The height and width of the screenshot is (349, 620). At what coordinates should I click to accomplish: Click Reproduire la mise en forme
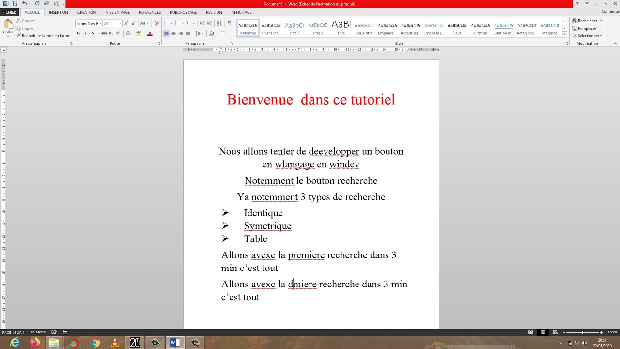[x=43, y=36]
